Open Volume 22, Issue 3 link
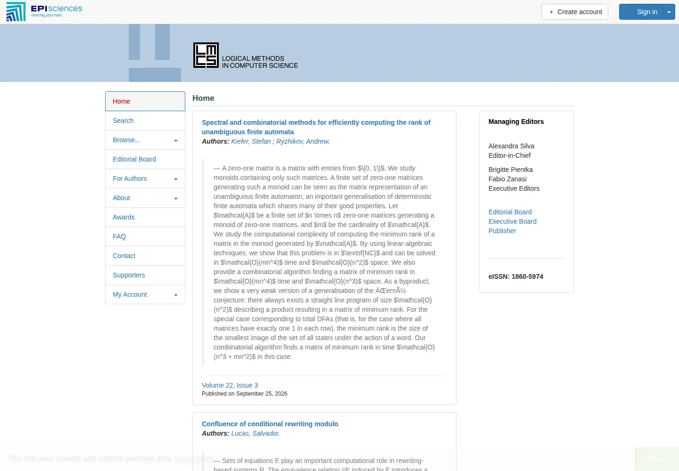 click(x=230, y=385)
